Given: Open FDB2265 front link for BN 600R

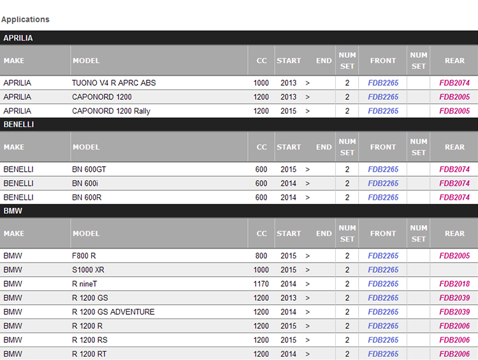Looking at the screenshot, I should (383, 197).
